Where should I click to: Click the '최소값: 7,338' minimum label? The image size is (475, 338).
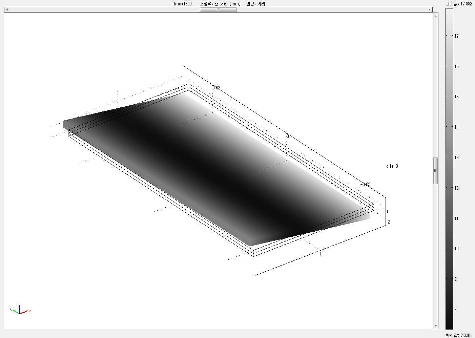coord(458,335)
